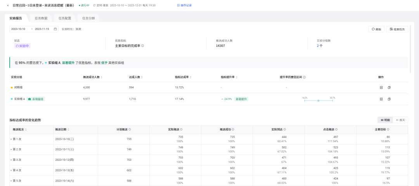Expand row 第 2 次
The height and width of the screenshot is (186, 419).
click(11, 150)
